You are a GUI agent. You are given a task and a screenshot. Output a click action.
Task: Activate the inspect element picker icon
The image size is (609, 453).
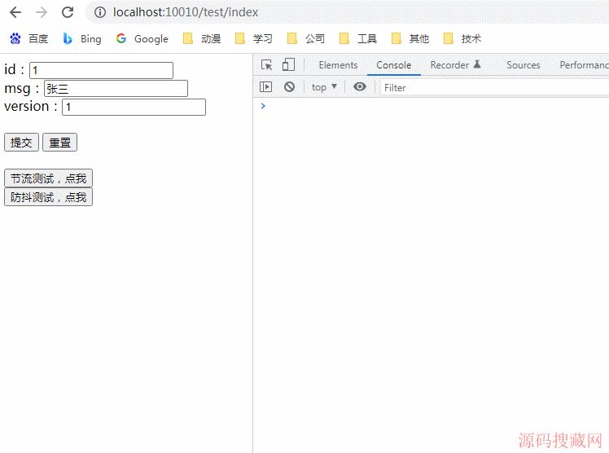tap(266, 65)
